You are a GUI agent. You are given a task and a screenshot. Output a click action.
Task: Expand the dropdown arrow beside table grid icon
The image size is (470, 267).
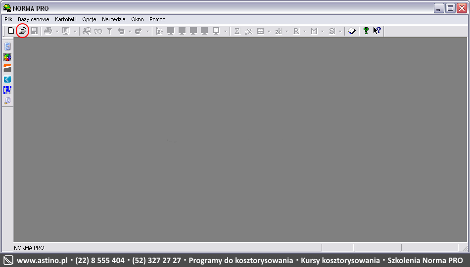tap(269, 31)
